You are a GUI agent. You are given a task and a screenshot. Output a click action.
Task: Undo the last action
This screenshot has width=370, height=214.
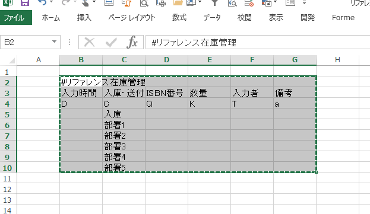42,2
